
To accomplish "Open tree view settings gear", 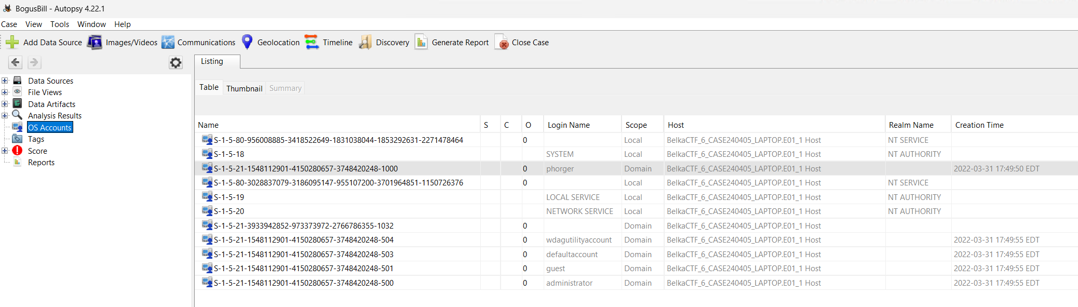I will click(176, 63).
